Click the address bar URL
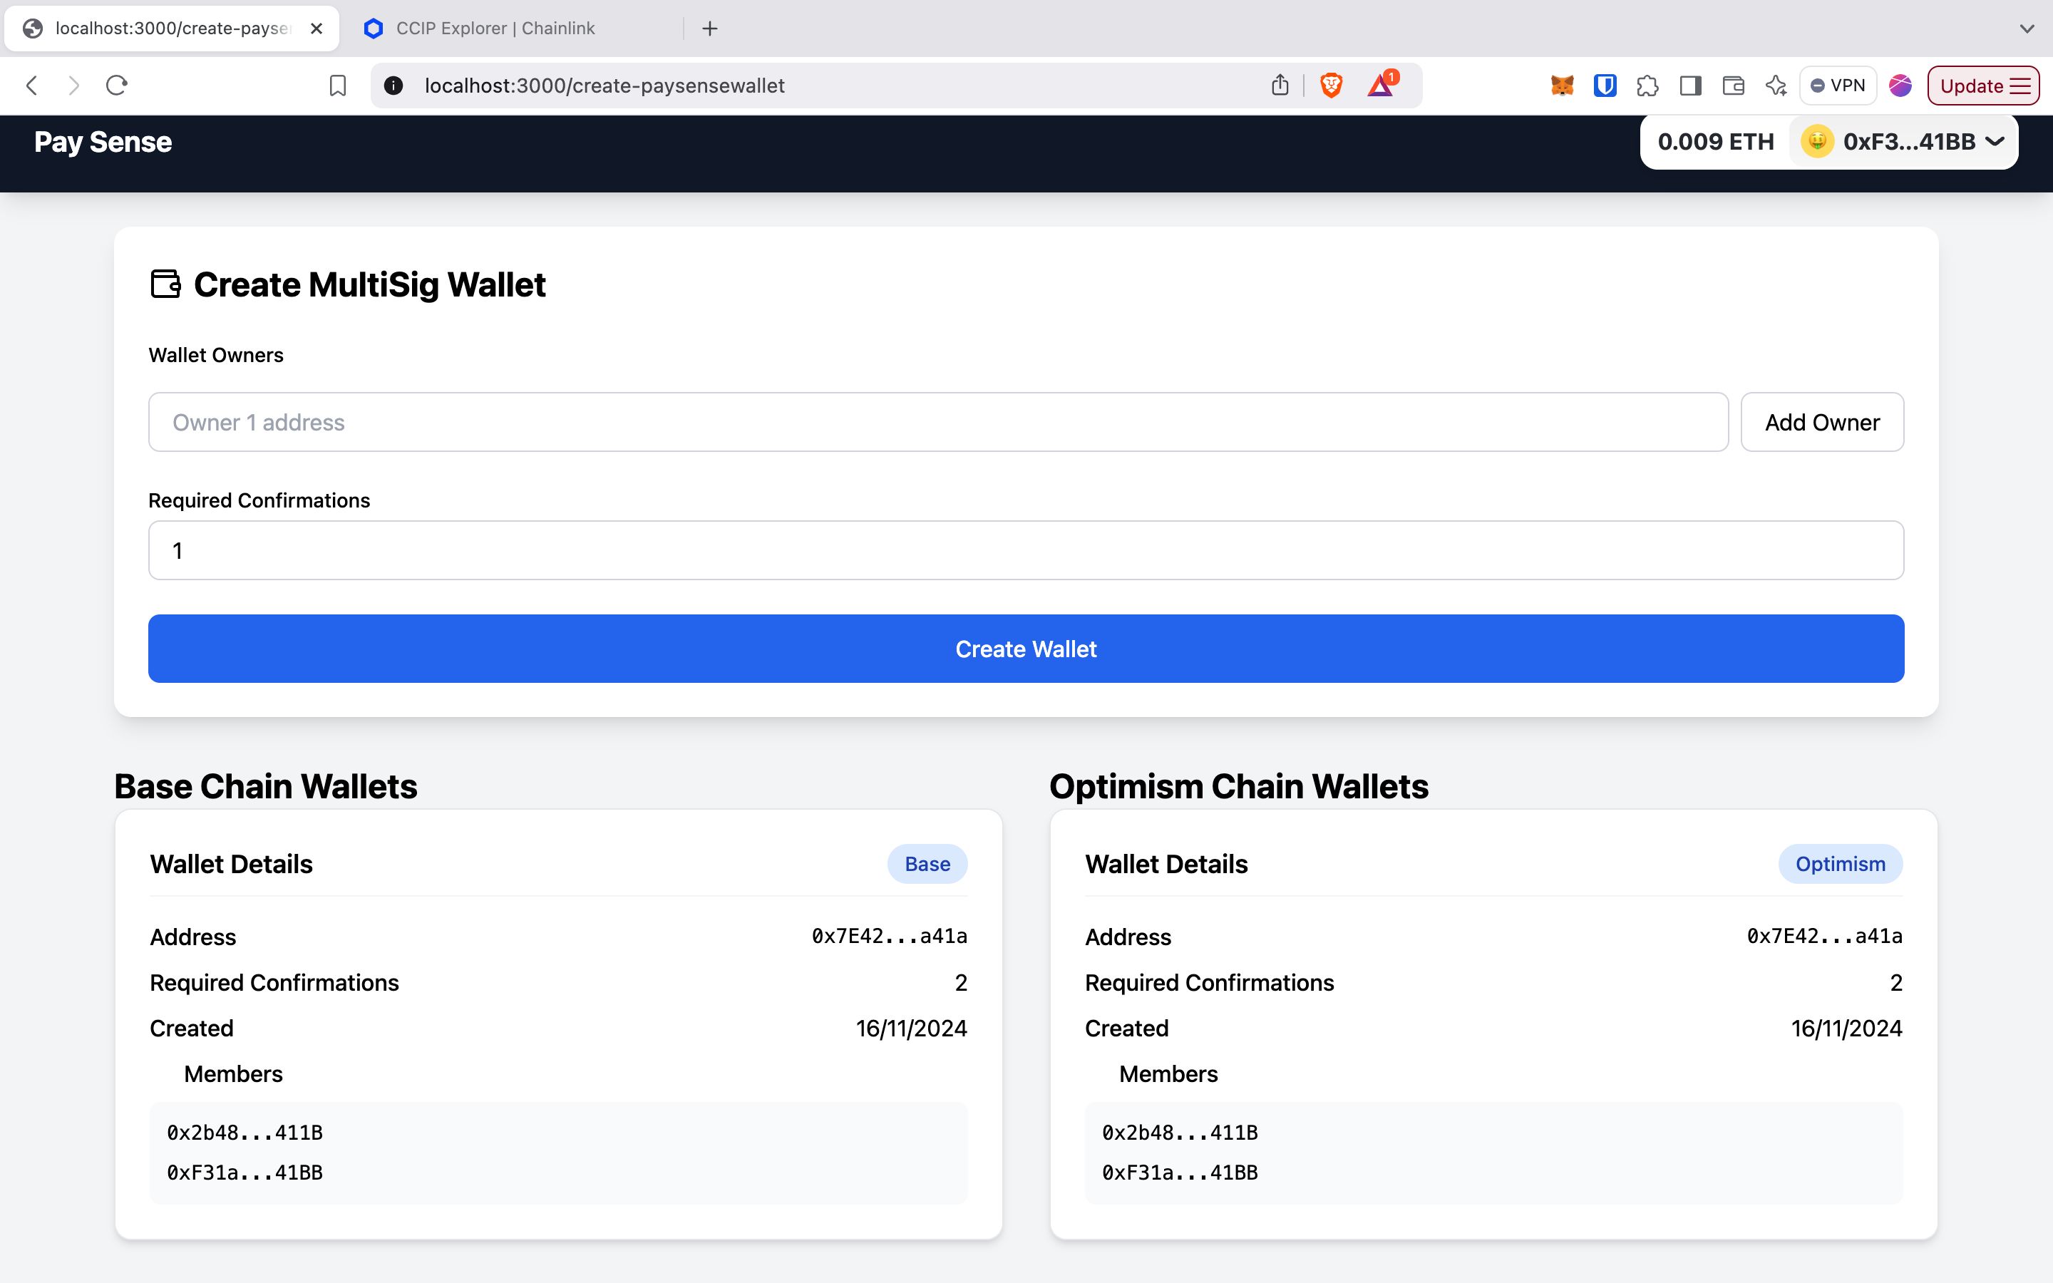 604,86
